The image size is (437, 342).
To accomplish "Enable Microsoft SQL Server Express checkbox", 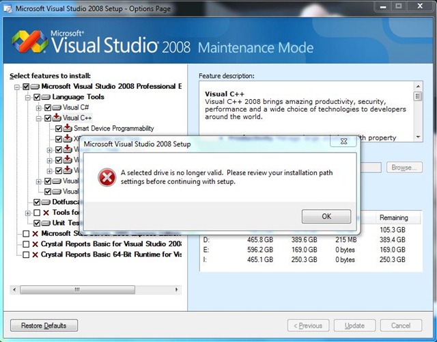I will [x=26, y=234].
